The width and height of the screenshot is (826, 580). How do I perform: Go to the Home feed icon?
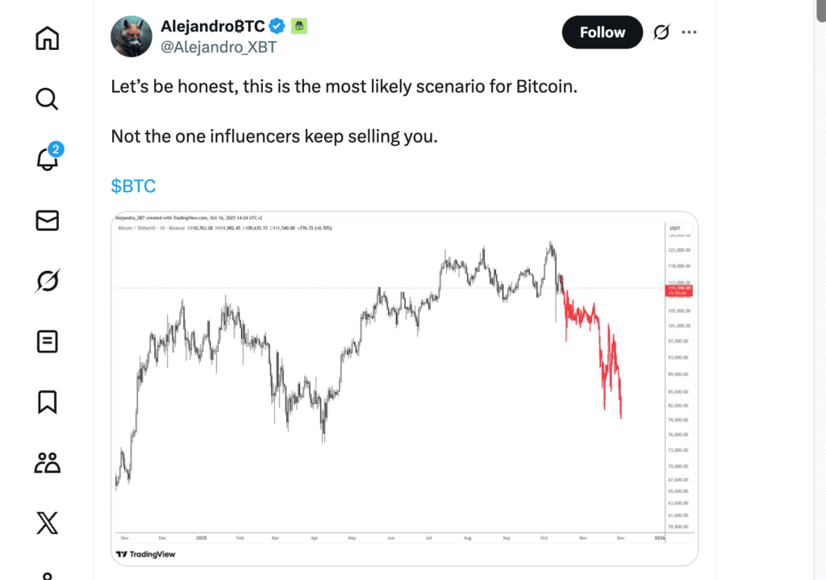48,38
